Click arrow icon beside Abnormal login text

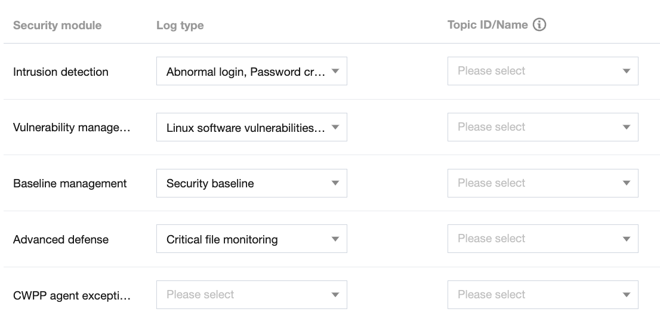335,72
